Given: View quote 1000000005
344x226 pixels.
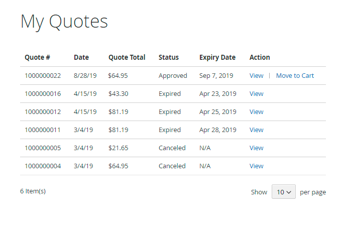Looking at the screenshot, I should [256, 148].
